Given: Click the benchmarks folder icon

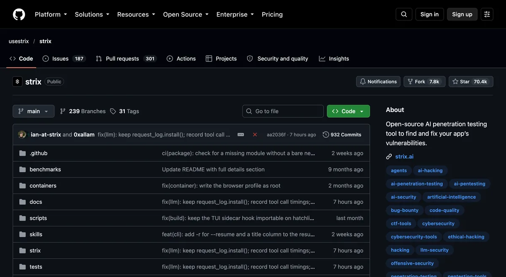Looking at the screenshot, I should (x=22, y=169).
